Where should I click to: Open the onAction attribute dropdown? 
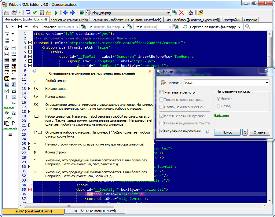[x=77, y=27]
